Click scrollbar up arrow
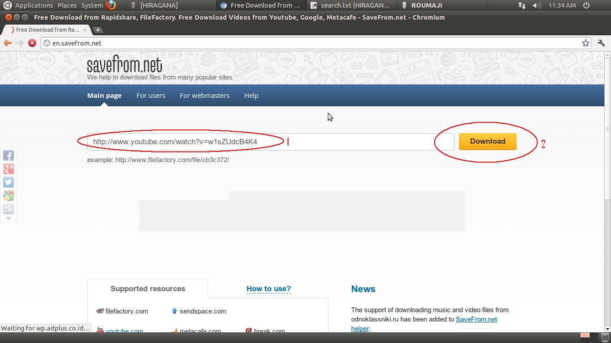611x343 pixels. click(607, 54)
